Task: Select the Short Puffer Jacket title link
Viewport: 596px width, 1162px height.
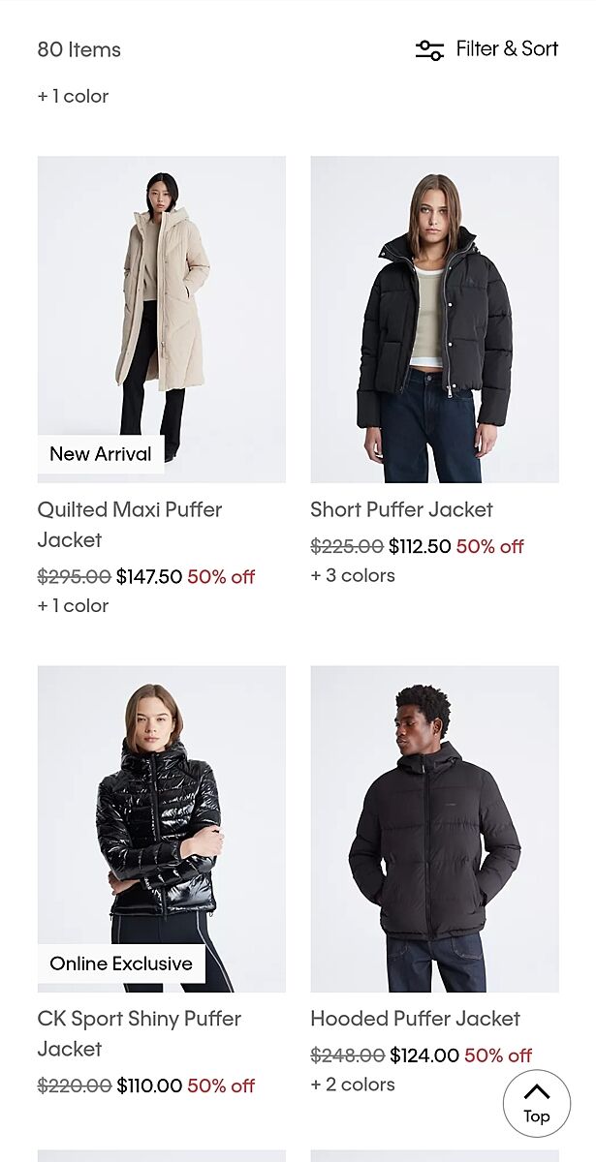Action: (x=401, y=509)
